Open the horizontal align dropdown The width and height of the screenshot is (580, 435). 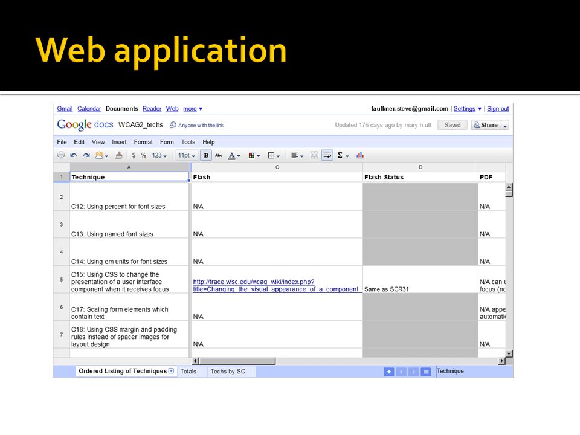(x=297, y=155)
